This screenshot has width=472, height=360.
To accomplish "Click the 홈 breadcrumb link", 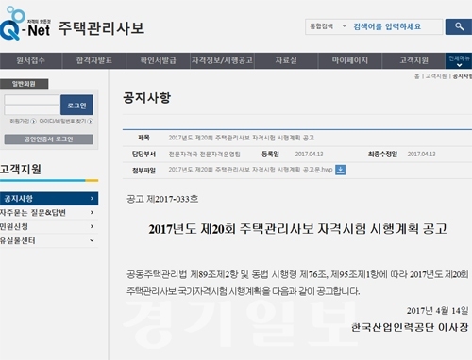I will (x=417, y=76).
